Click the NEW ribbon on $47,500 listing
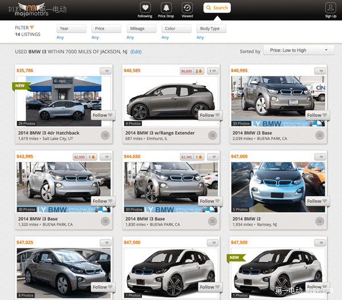 point(235,258)
